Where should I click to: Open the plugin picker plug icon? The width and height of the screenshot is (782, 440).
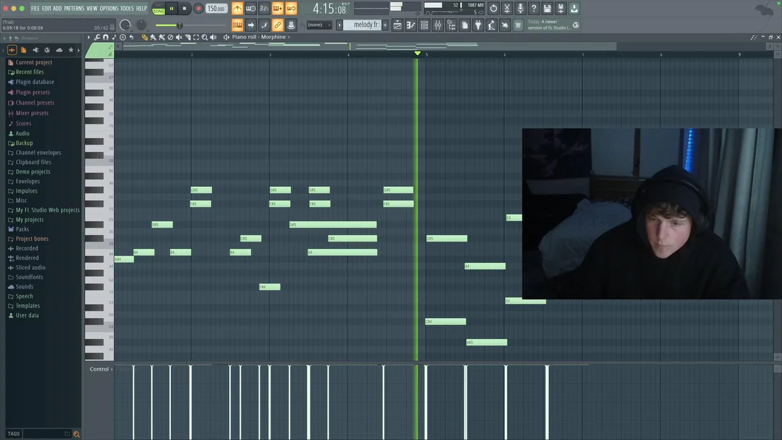tap(478, 25)
